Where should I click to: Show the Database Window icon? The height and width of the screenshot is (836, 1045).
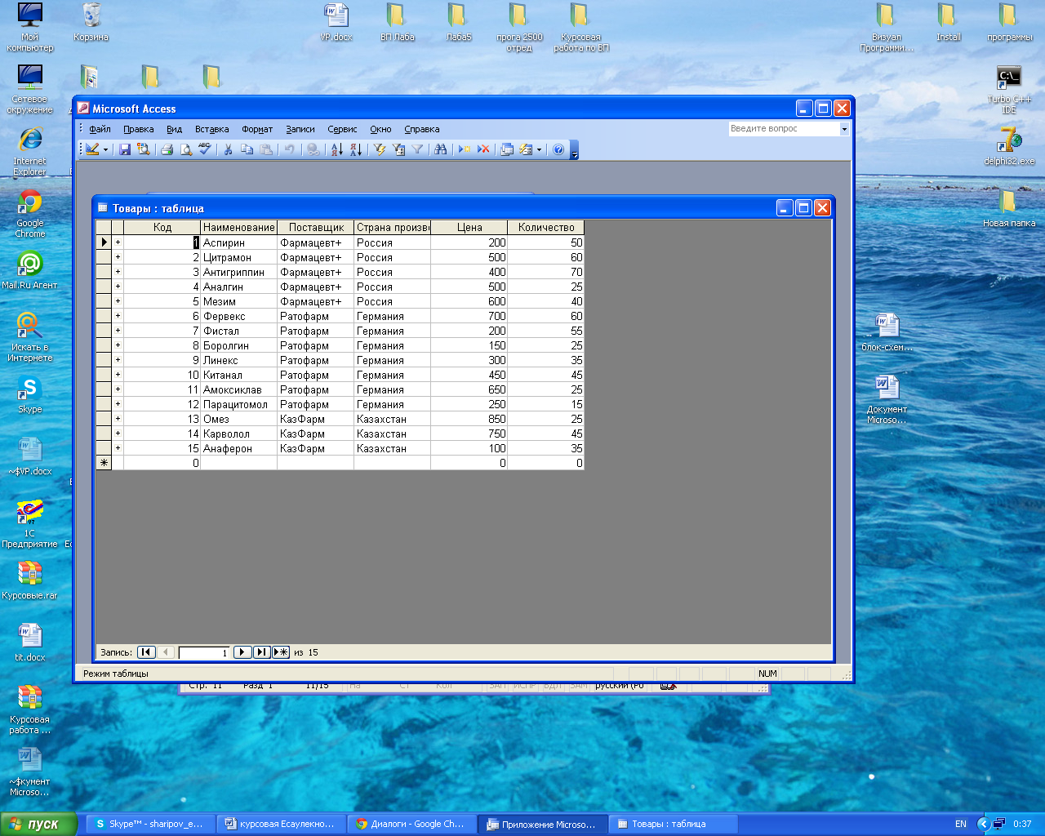click(507, 149)
